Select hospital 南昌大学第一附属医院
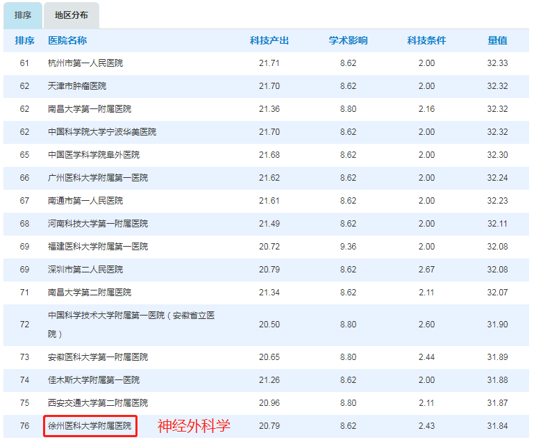Screen dimensions: 534x442 [90, 109]
